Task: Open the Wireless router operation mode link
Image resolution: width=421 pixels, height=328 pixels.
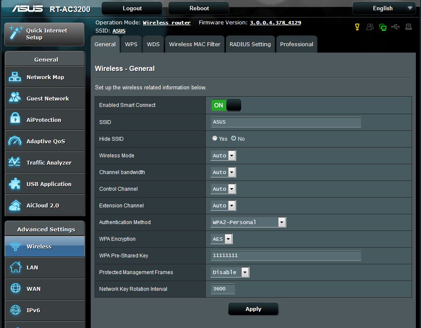Action: coord(166,23)
